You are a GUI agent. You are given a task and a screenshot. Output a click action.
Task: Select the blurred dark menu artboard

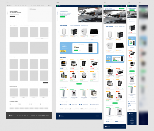point(143,65)
